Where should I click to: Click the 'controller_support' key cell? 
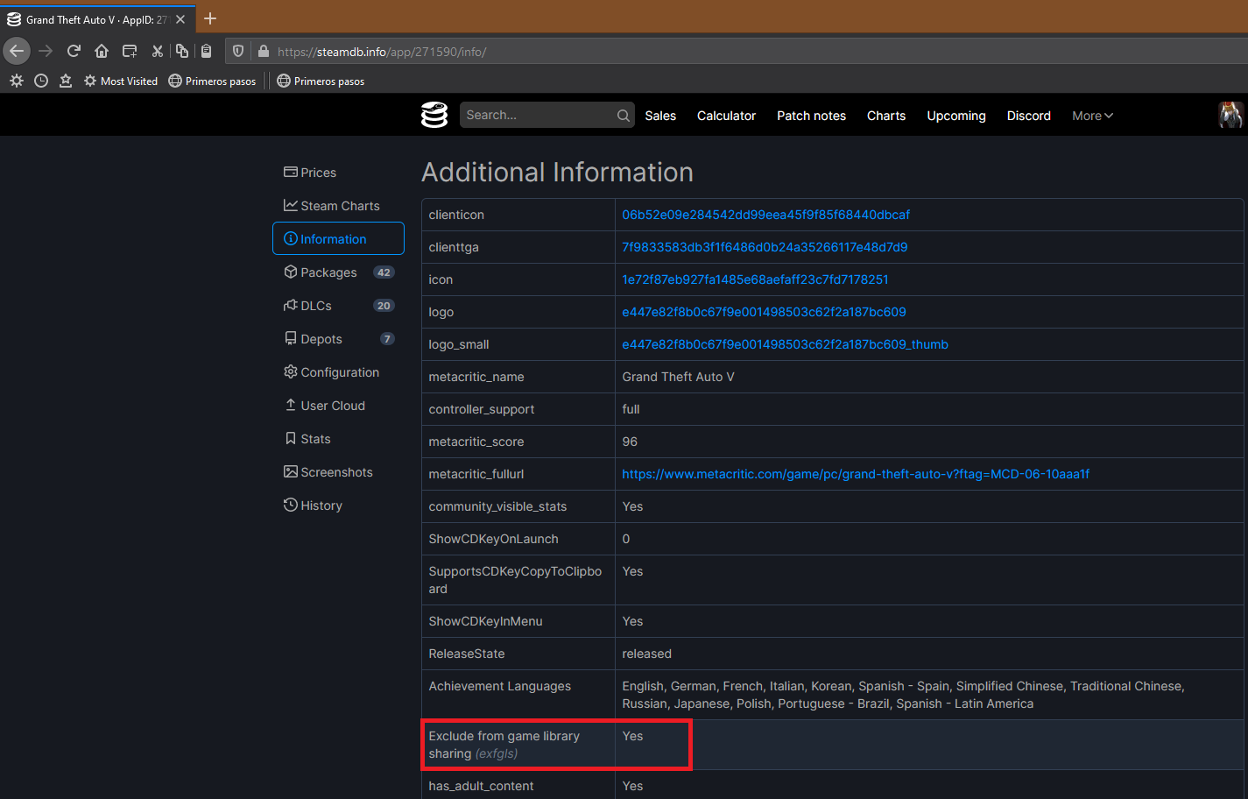pyautogui.click(x=518, y=409)
